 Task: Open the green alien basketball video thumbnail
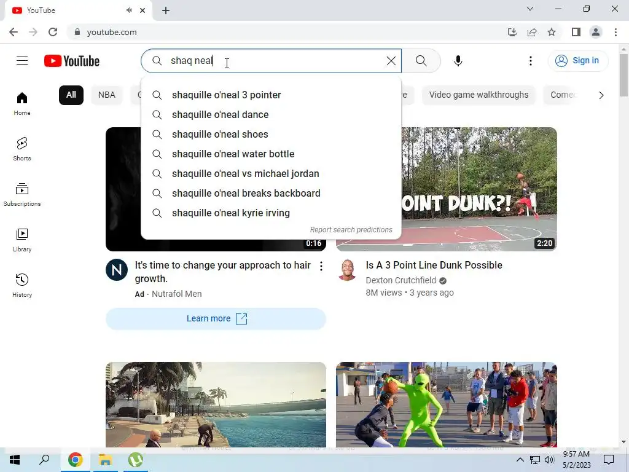tap(447, 404)
